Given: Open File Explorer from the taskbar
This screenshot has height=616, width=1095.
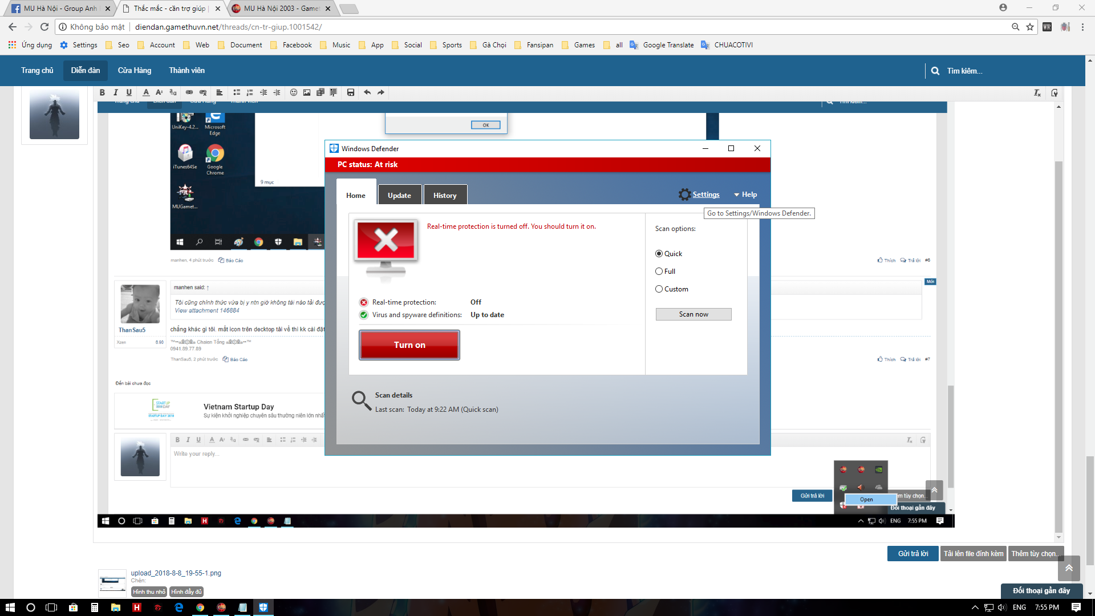Looking at the screenshot, I should click(116, 607).
